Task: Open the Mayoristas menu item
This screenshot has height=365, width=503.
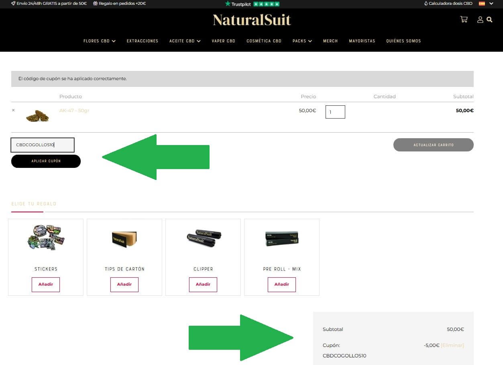Action: pyautogui.click(x=362, y=41)
